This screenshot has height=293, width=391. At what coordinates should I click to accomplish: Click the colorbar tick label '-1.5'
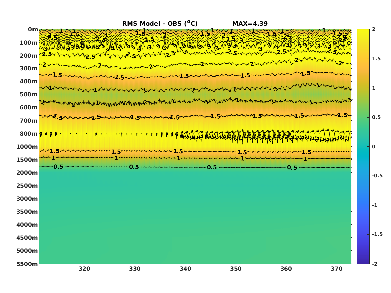(x=377, y=234)
